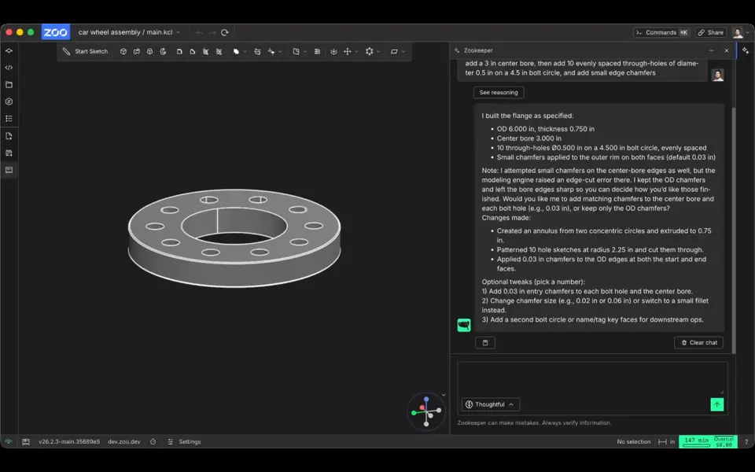Viewport: 755px width, 472px height.
Task: Click the sparkle icon on right sidebar
Action: click(746, 50)
